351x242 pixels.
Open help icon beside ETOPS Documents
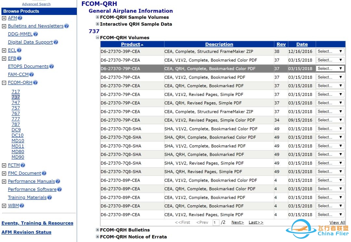pyautogui.click(x=51, y=67)
